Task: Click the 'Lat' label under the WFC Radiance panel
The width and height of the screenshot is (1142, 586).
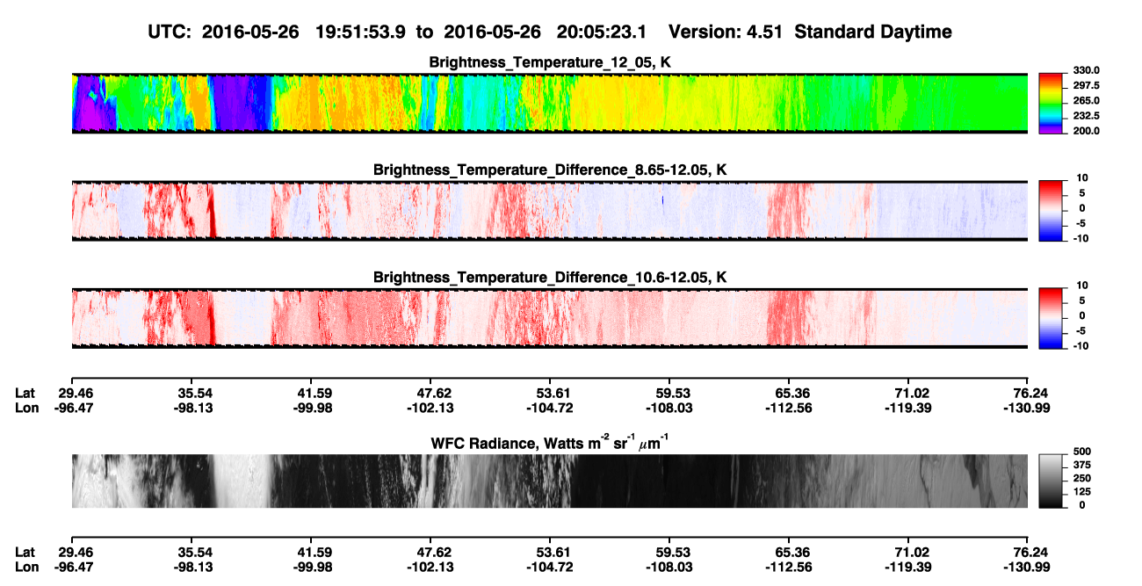Action: click(x=25, y=553)
